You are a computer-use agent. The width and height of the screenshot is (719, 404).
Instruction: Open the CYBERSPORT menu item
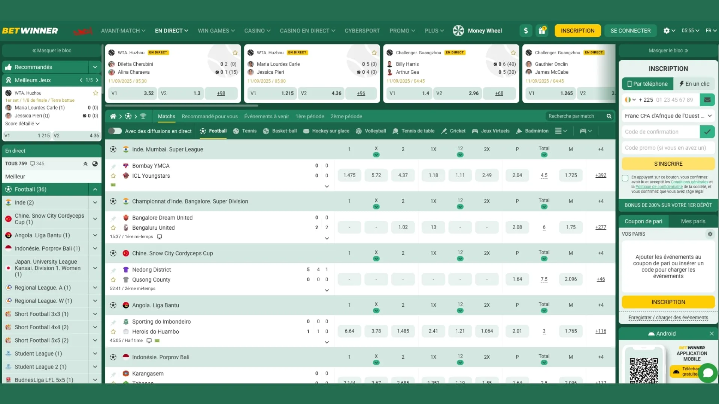click(x=362, y=31)
